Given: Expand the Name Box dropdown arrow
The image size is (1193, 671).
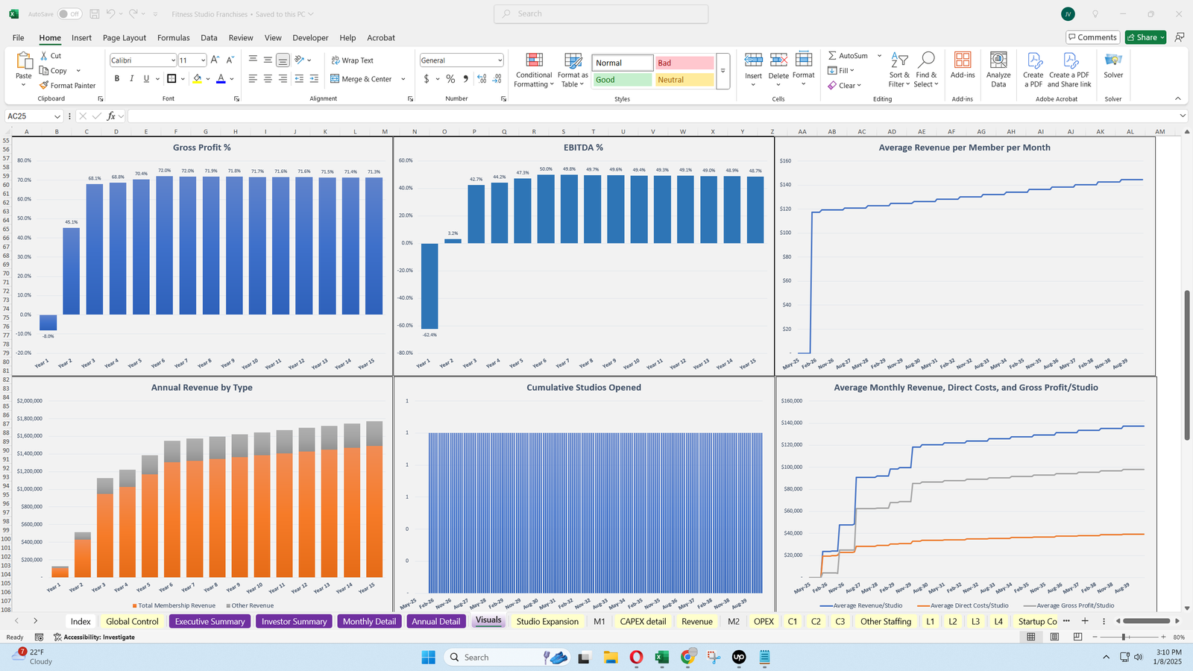Looking at the screenshot, I should pyautogui.click(x=57, y=116).
